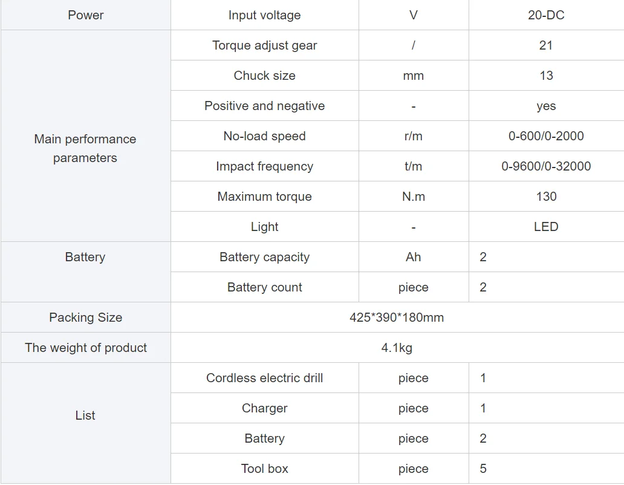Click the 425*390*180mm packing size value

[x=396, y=317]
